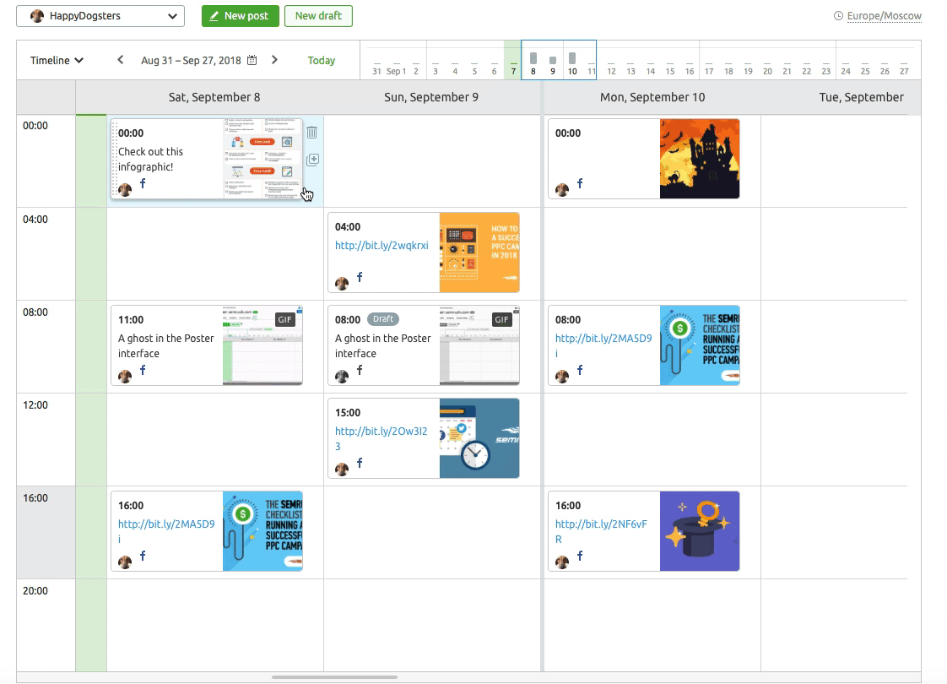Click the New draft button
Viewport: 947px width, 684px height.
coord(318,16)
